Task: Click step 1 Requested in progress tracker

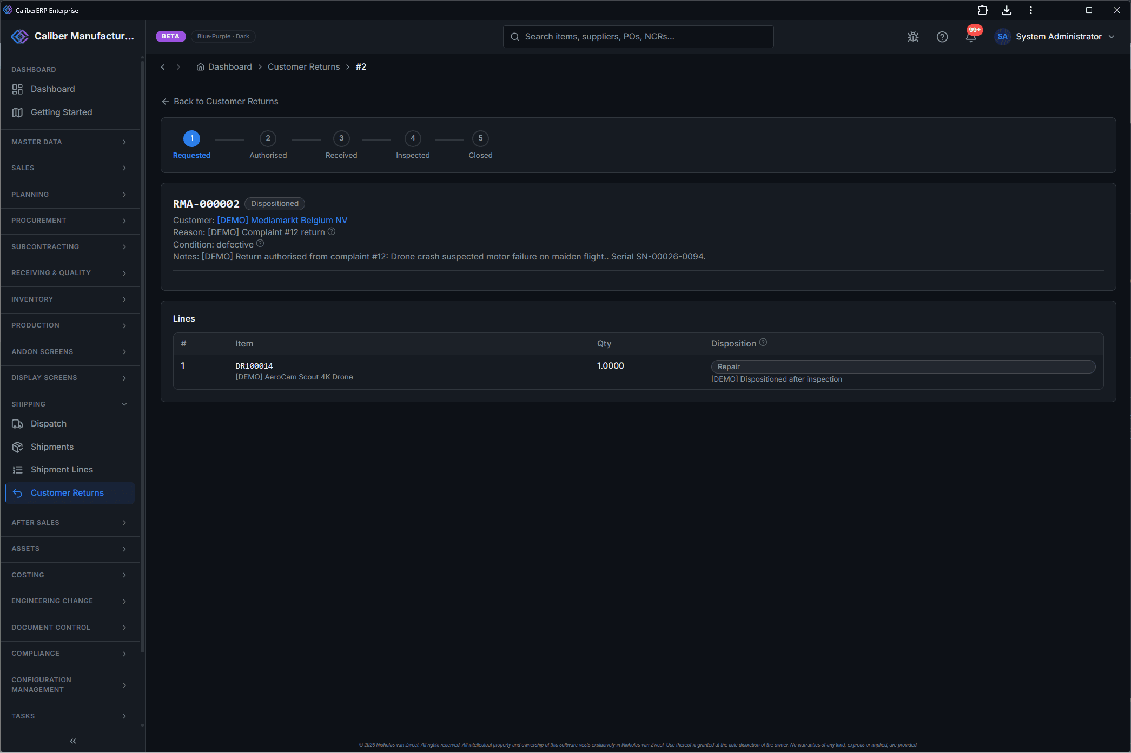Action: point(191,145)
